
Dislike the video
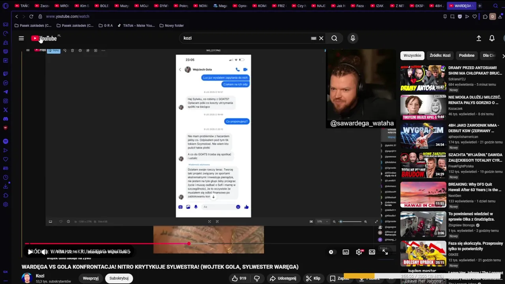(257, 278)
